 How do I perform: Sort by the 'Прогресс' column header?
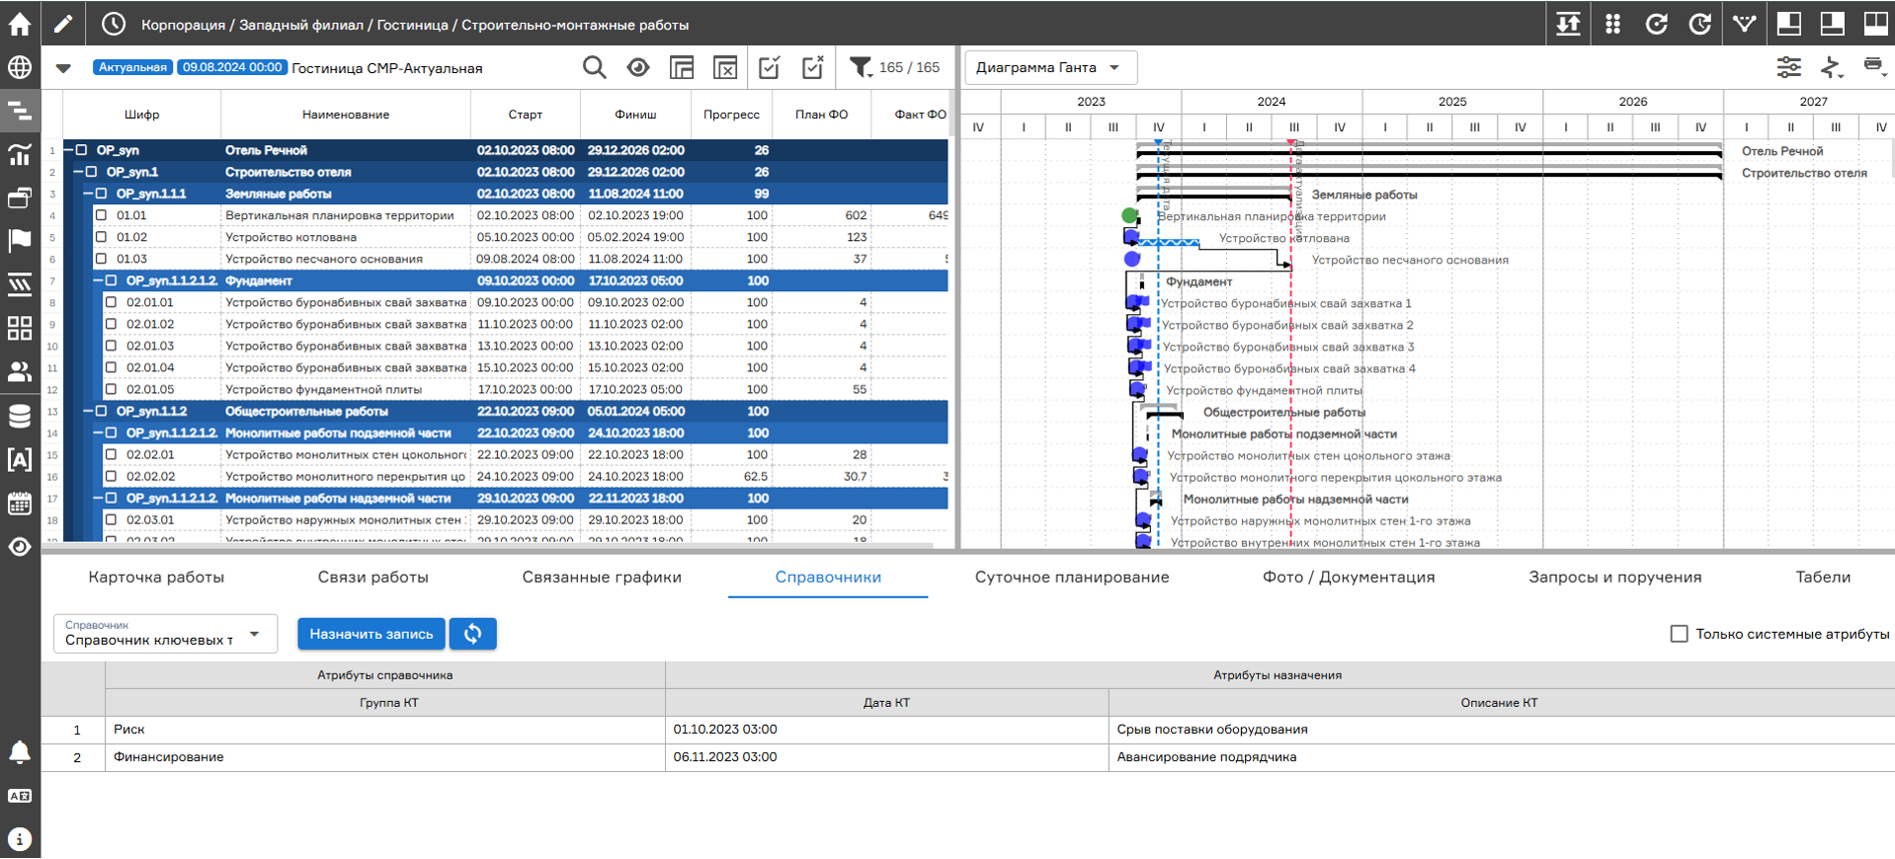731,115
